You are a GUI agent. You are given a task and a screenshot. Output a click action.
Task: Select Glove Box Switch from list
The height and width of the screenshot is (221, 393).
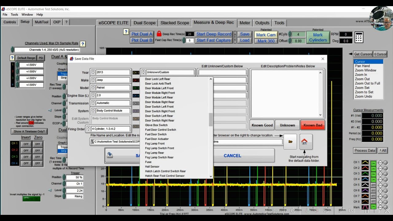coord(156,125)
